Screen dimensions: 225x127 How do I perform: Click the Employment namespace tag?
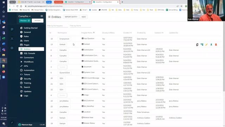pyautogui.click(x=64, y=39)
